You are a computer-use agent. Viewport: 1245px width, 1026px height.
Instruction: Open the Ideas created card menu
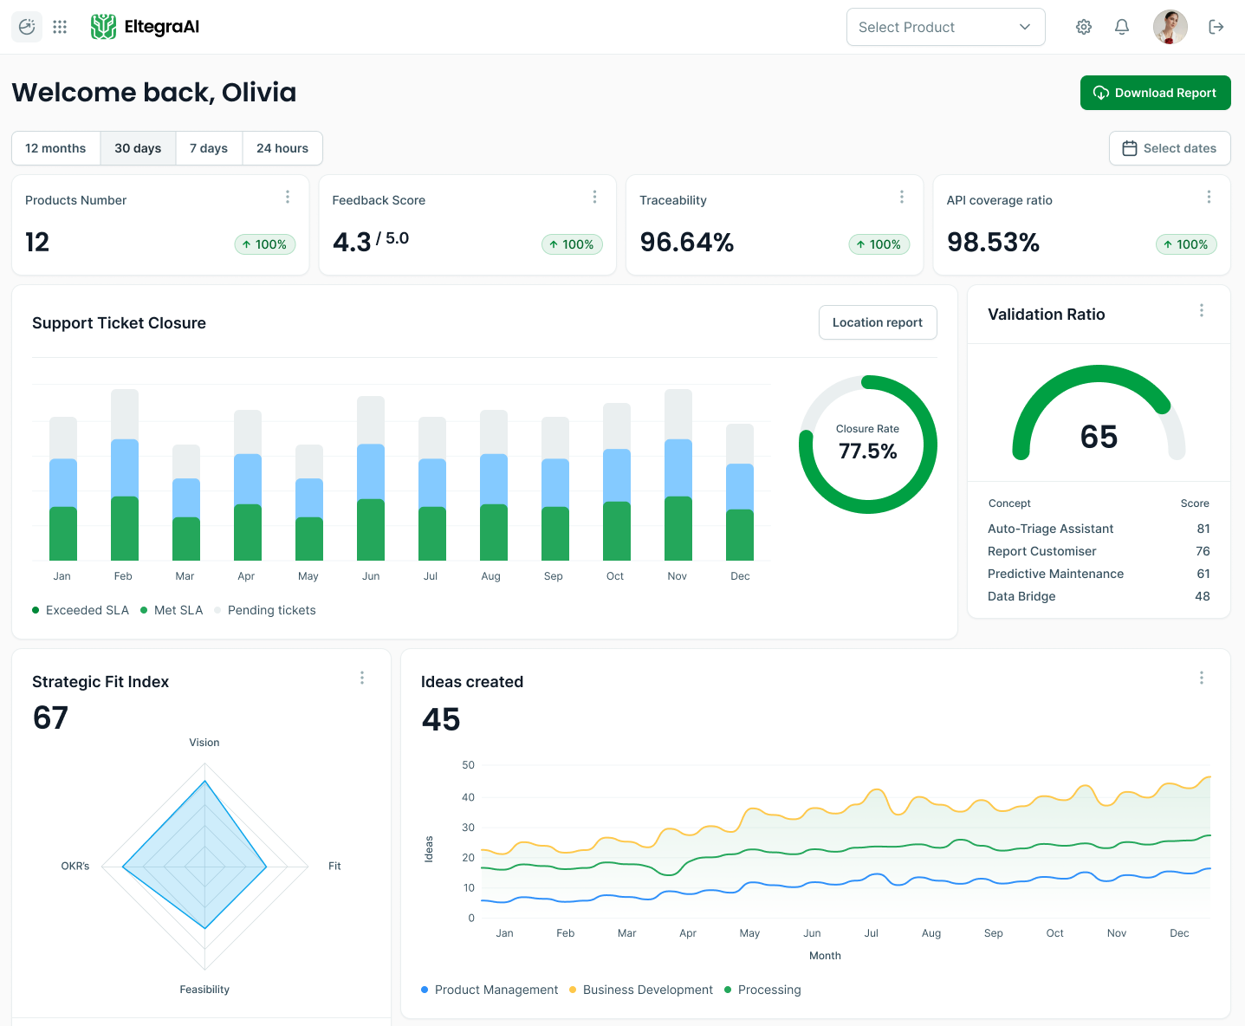tap(1202, 678)
